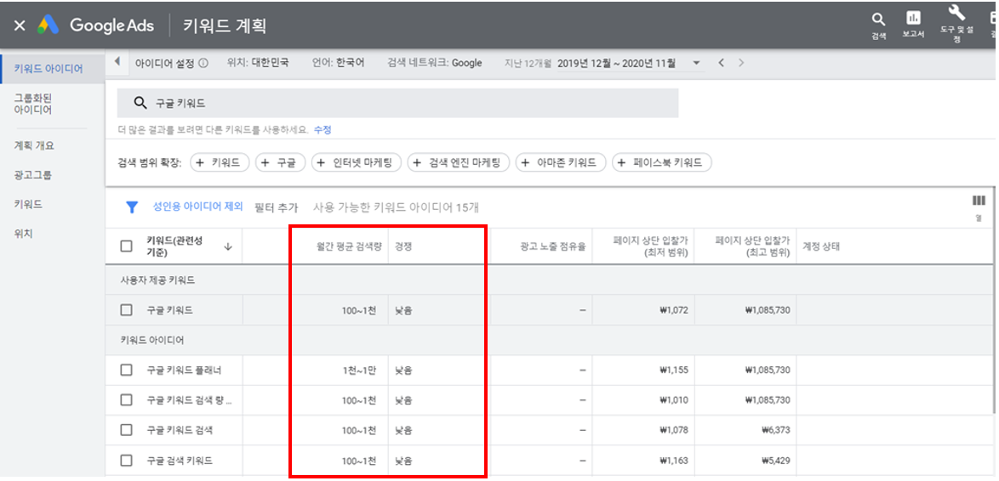This screenshot has width=999, height=481.
Task: Sort by 페이지 상단 입찰가 (최저 범위) header
Action: click(650, 246)
